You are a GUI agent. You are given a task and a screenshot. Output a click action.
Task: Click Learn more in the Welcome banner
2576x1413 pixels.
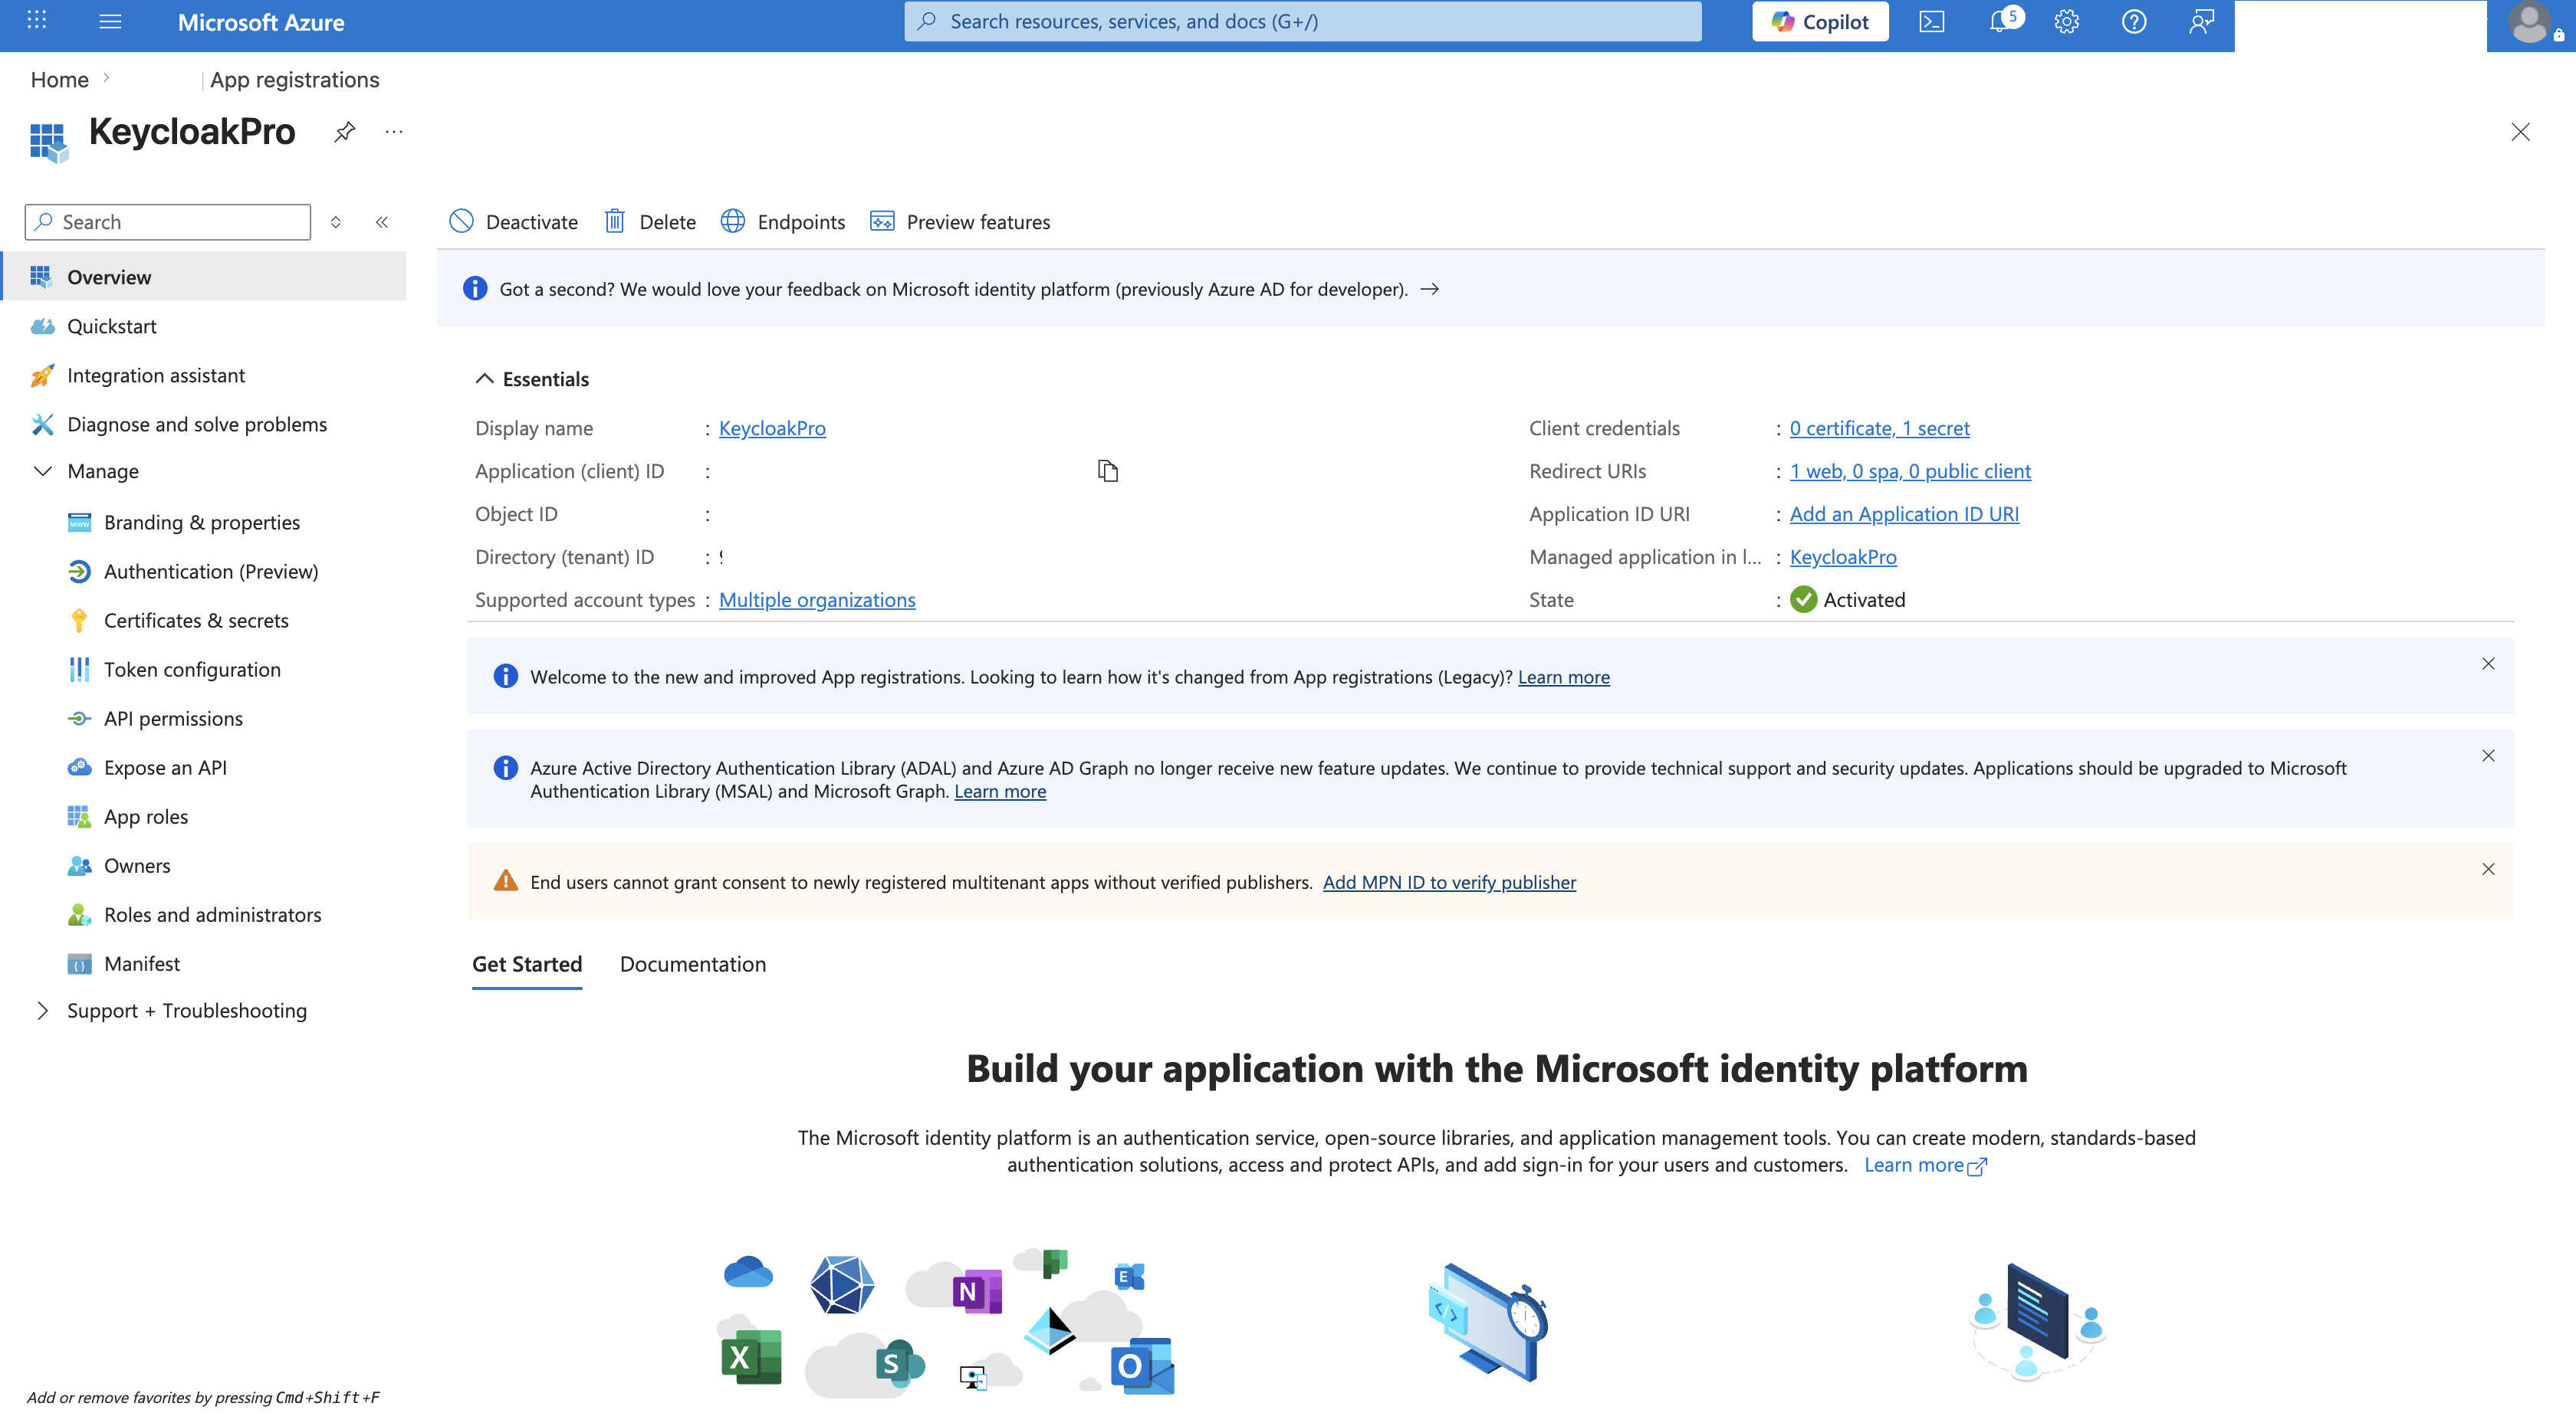tap(1563, 677)
